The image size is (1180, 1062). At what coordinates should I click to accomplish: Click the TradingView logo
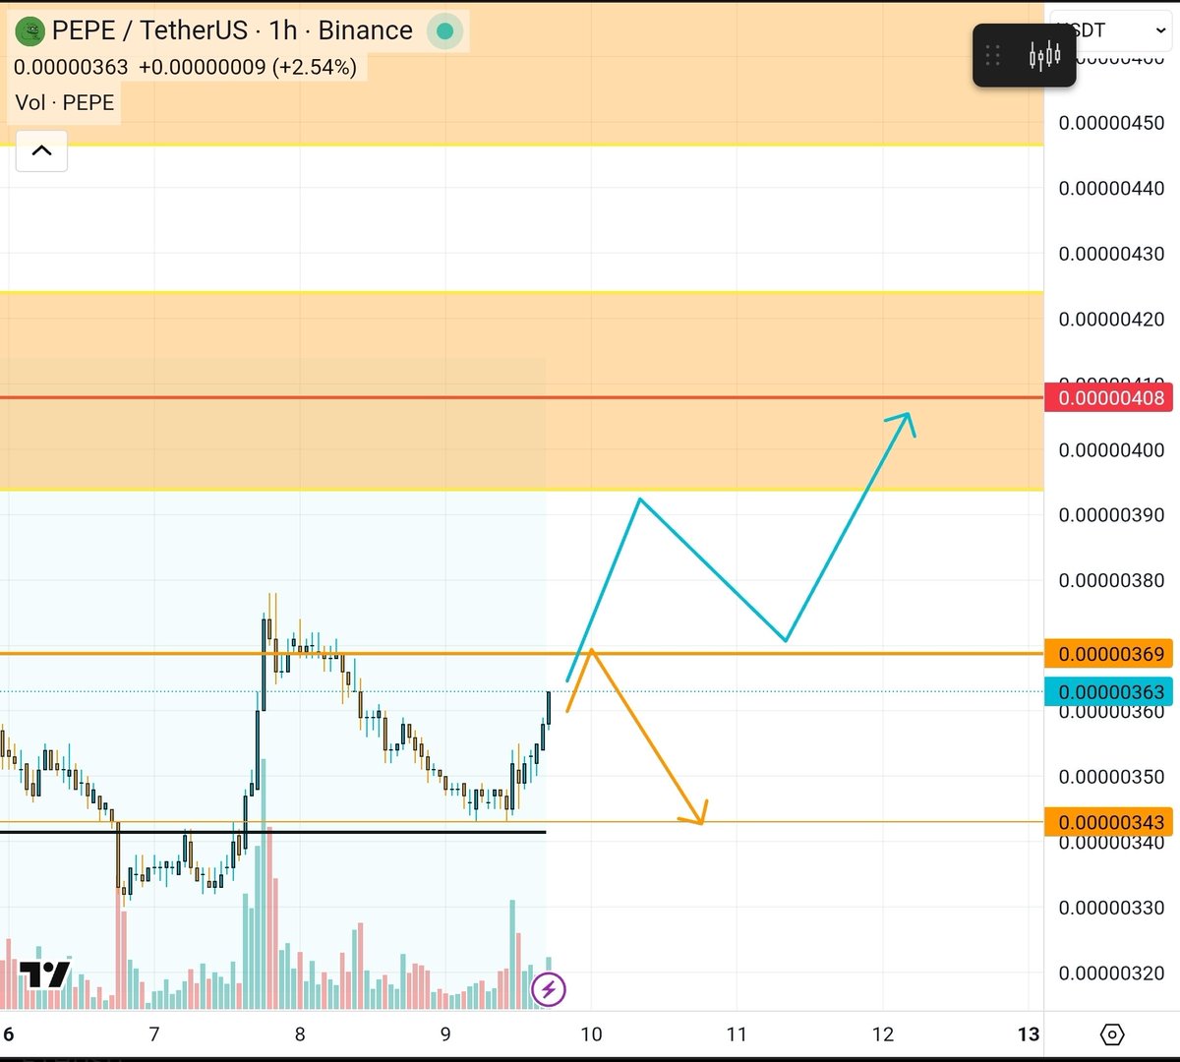[x=46, y=973]
